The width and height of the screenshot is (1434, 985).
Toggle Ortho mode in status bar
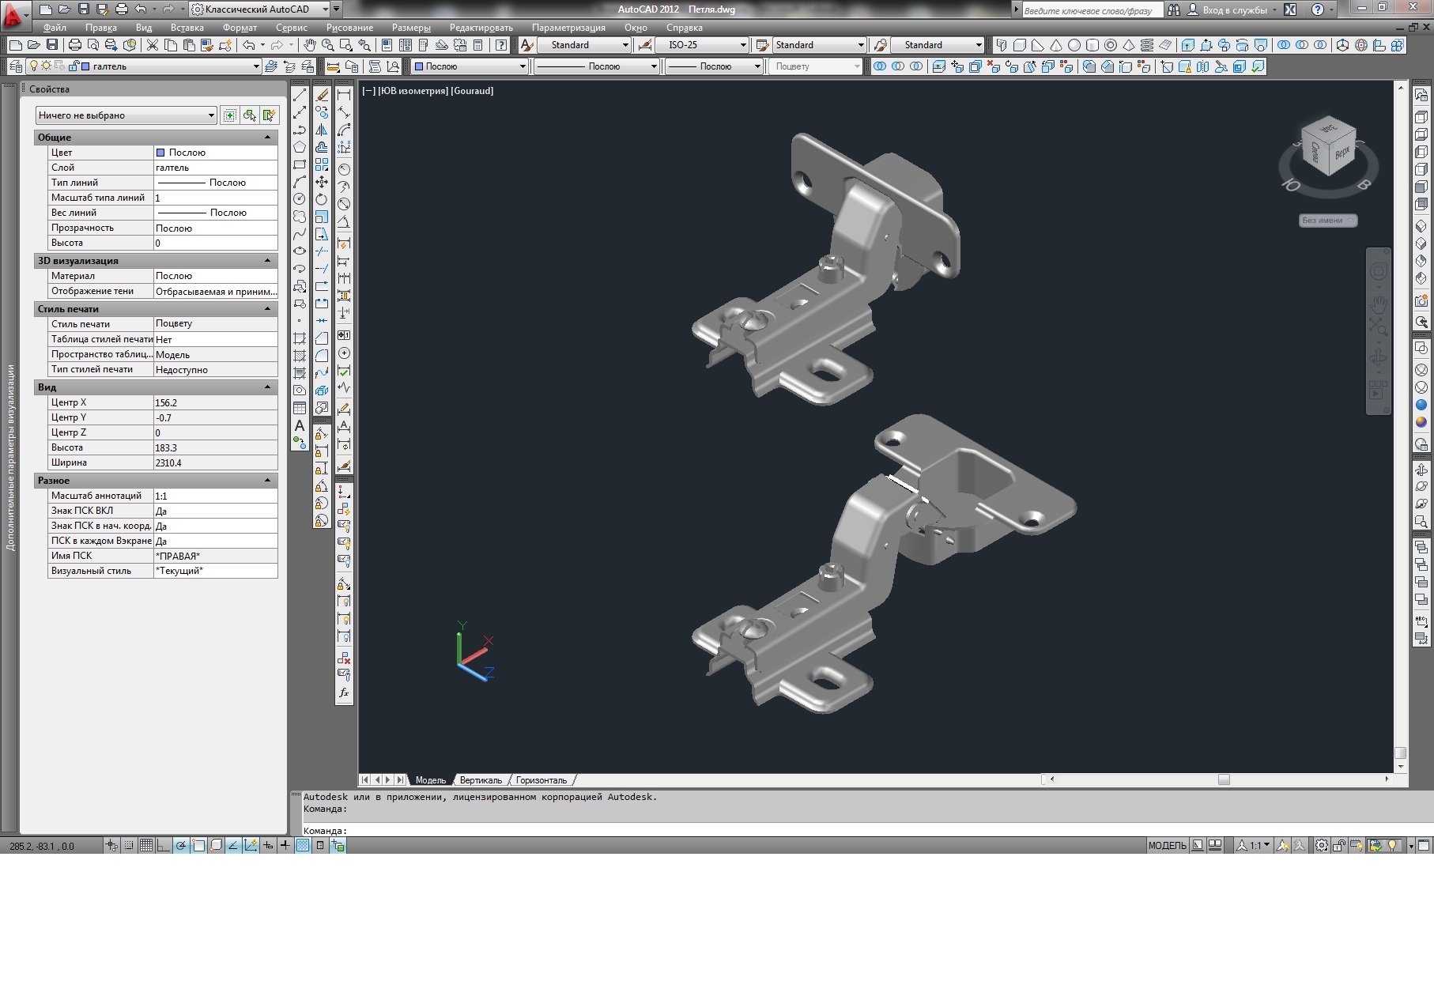pos(164,845)
